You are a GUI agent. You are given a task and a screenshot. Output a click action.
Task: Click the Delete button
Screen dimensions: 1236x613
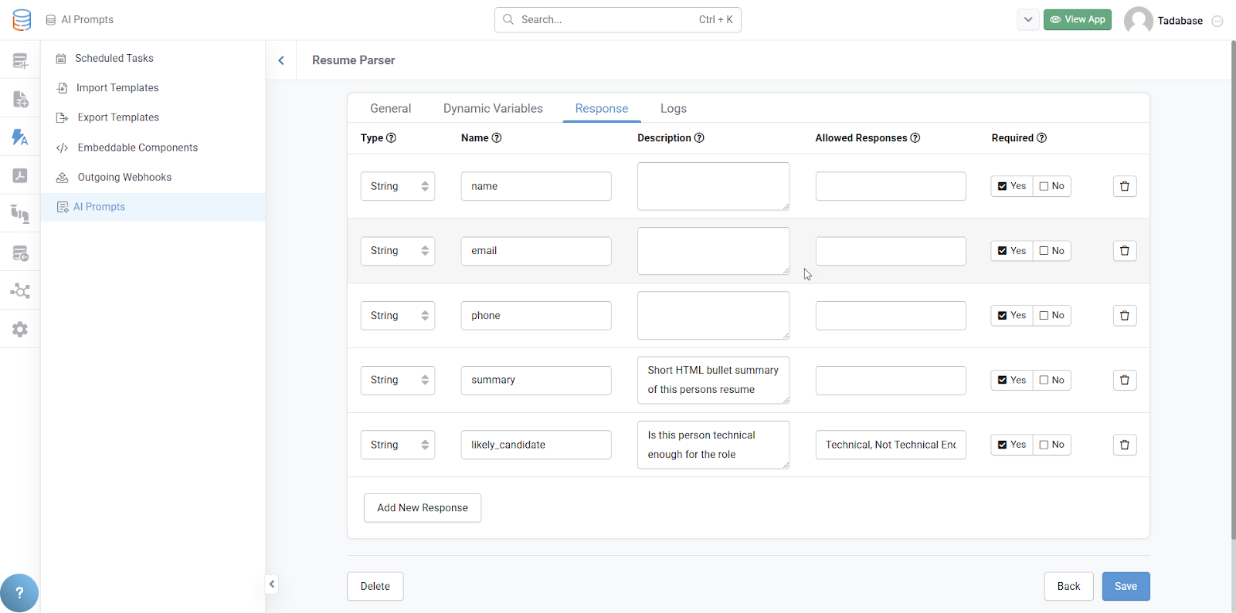(x=375, y=586)
